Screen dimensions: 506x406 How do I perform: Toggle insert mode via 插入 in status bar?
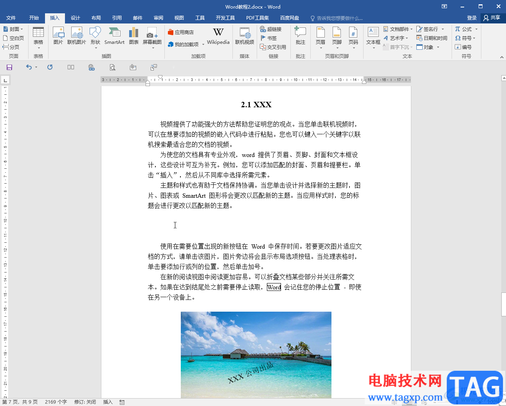(108, 402)
